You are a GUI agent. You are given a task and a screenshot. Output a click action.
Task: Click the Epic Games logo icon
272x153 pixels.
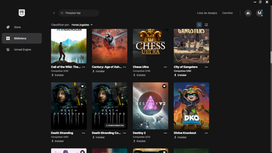click(x=22, y=13)
